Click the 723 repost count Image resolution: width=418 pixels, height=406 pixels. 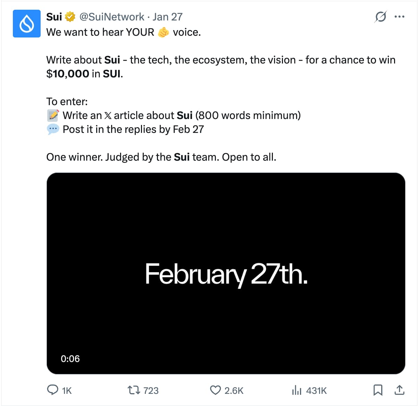[150, 390]
